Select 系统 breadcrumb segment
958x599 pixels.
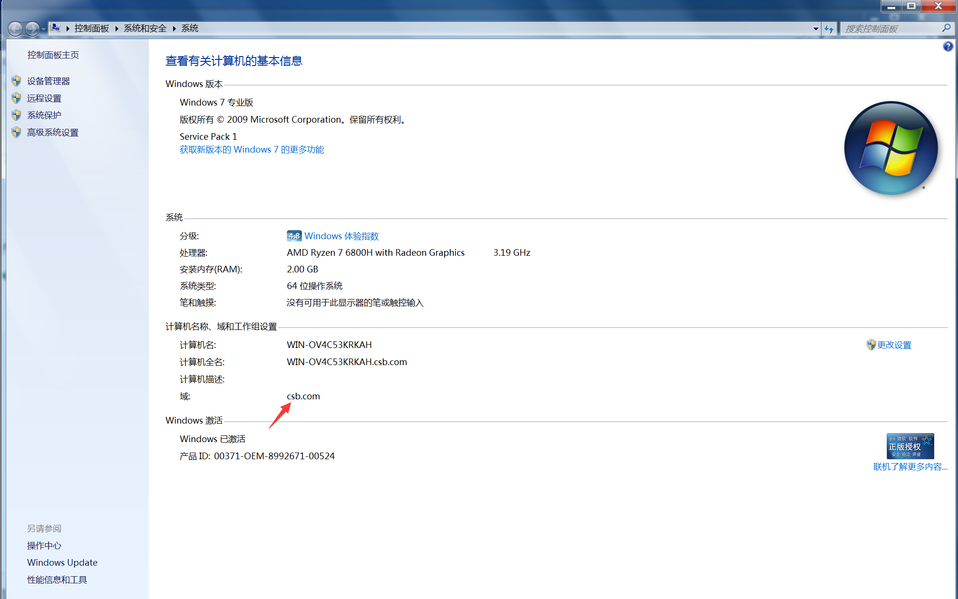(x=190, y=29)
